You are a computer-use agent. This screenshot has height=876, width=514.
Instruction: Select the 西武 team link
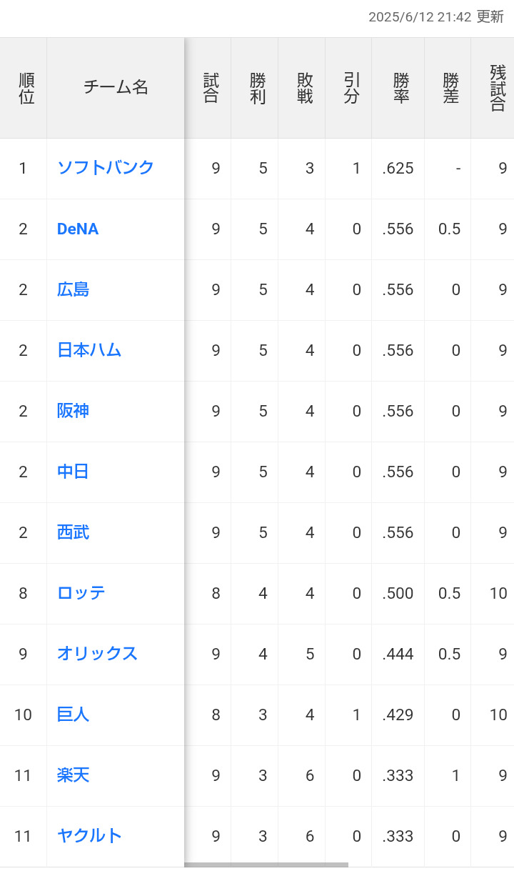point(73,532)
